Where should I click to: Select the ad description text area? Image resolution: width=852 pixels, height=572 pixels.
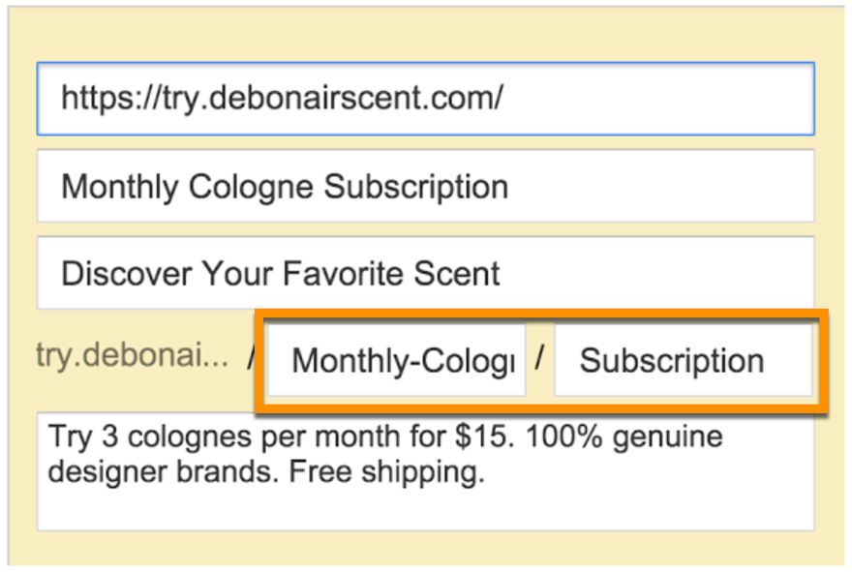coord(426,469)
